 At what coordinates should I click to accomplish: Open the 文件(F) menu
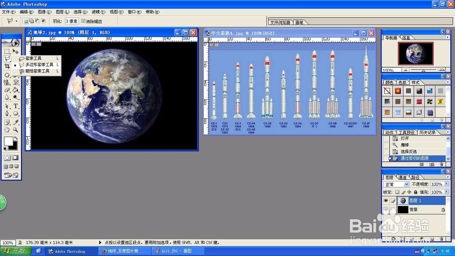[x=8, y=12]
